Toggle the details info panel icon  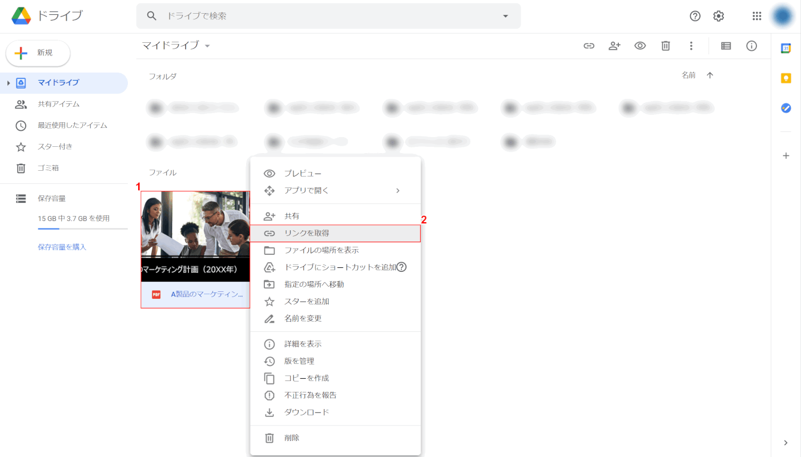click(x=751, y=46)
